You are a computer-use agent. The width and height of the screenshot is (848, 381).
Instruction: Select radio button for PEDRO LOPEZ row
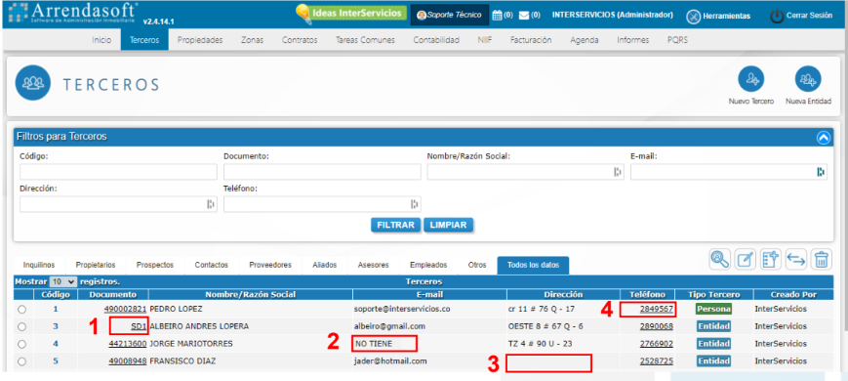(21, 310)
